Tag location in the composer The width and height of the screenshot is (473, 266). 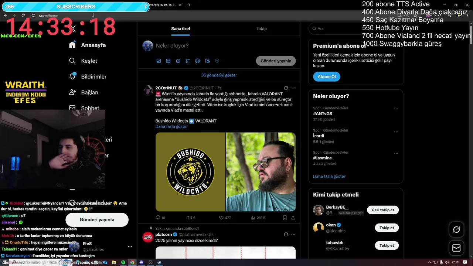click(x=217, y=61)
